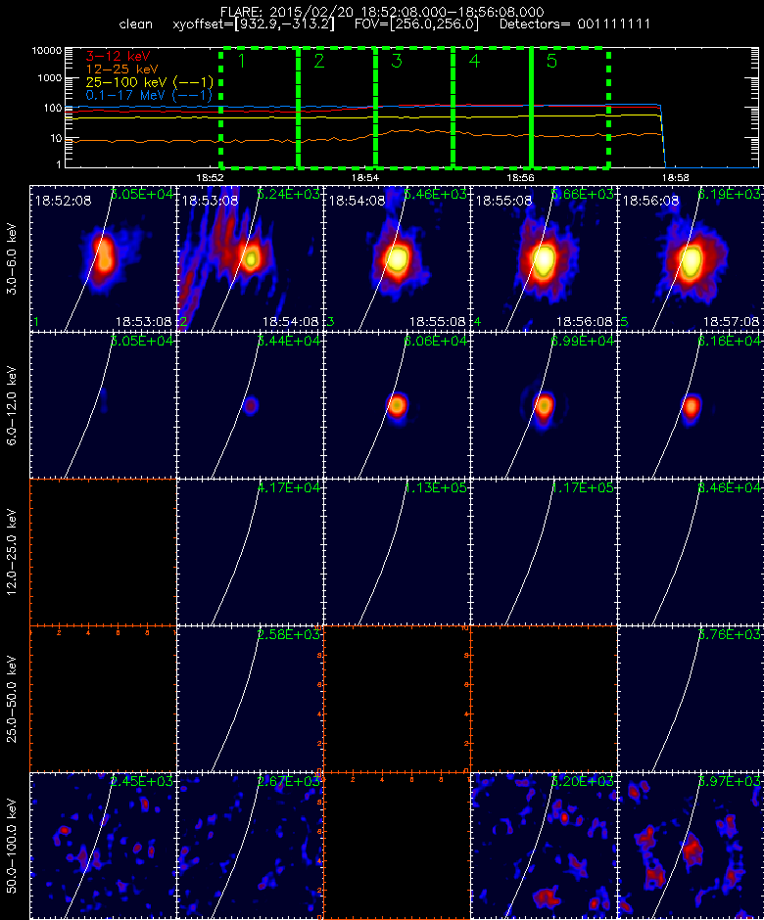Viewport: 764px width, 920px height.
Task: Click the xyoffset=[932.9,-313.2] text
Action: (254, 24)
